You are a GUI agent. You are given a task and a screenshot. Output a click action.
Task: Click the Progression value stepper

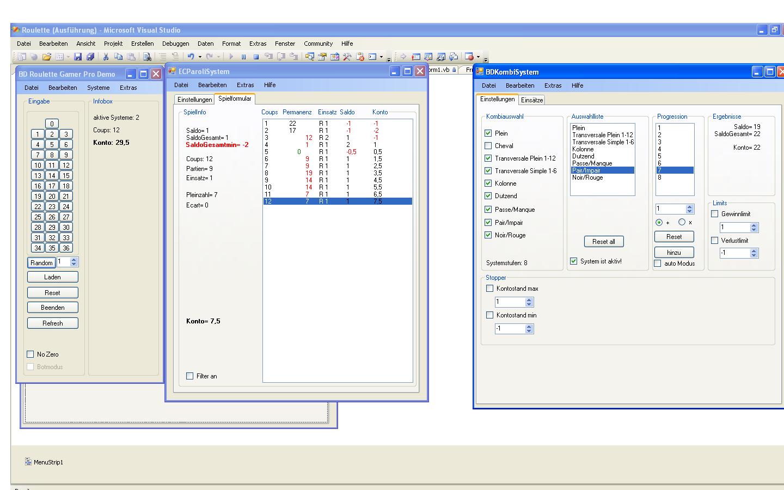pos(690,209)
